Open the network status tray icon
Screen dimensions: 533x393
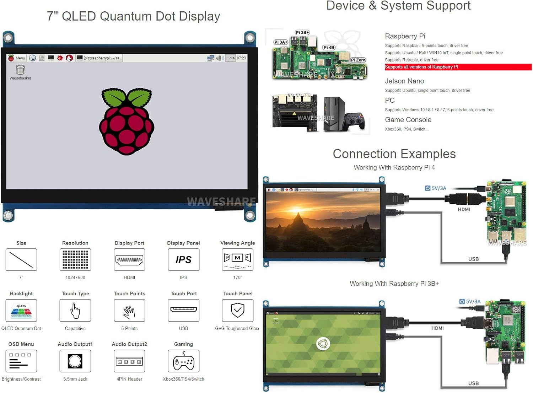pyautogui.click(x=210, y=58)
